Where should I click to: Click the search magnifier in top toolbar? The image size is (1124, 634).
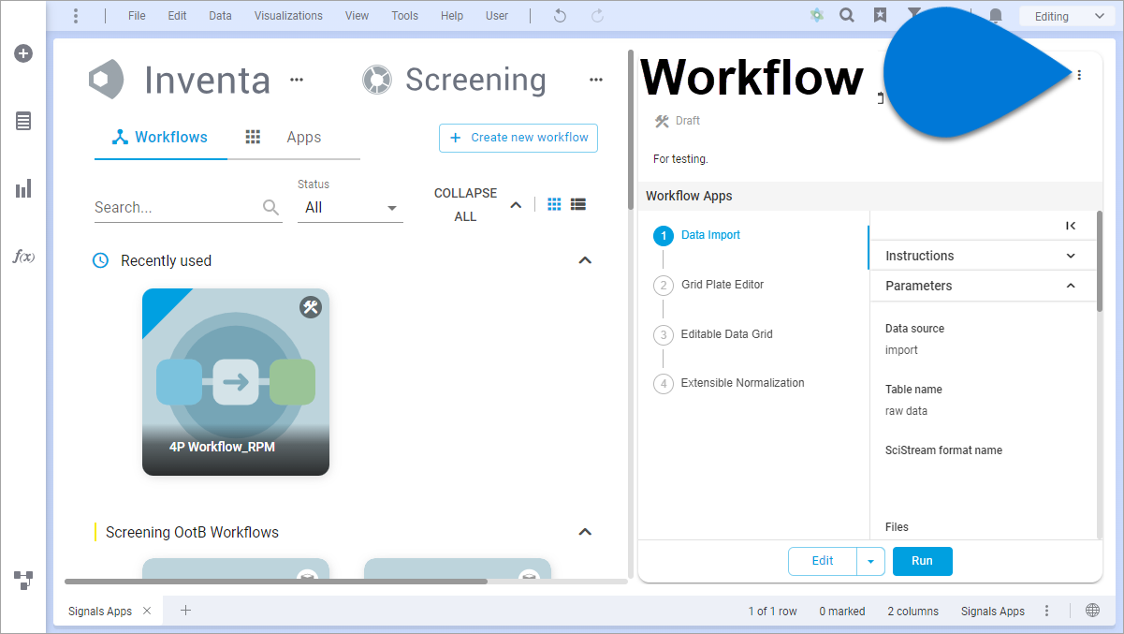(847, 16)
